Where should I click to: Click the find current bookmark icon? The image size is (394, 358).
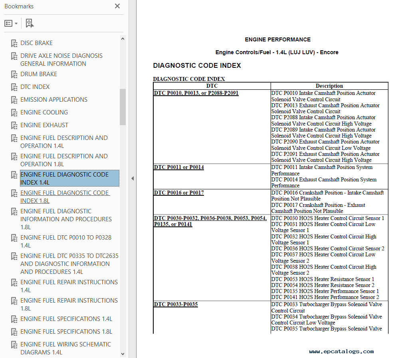point(30,24)
